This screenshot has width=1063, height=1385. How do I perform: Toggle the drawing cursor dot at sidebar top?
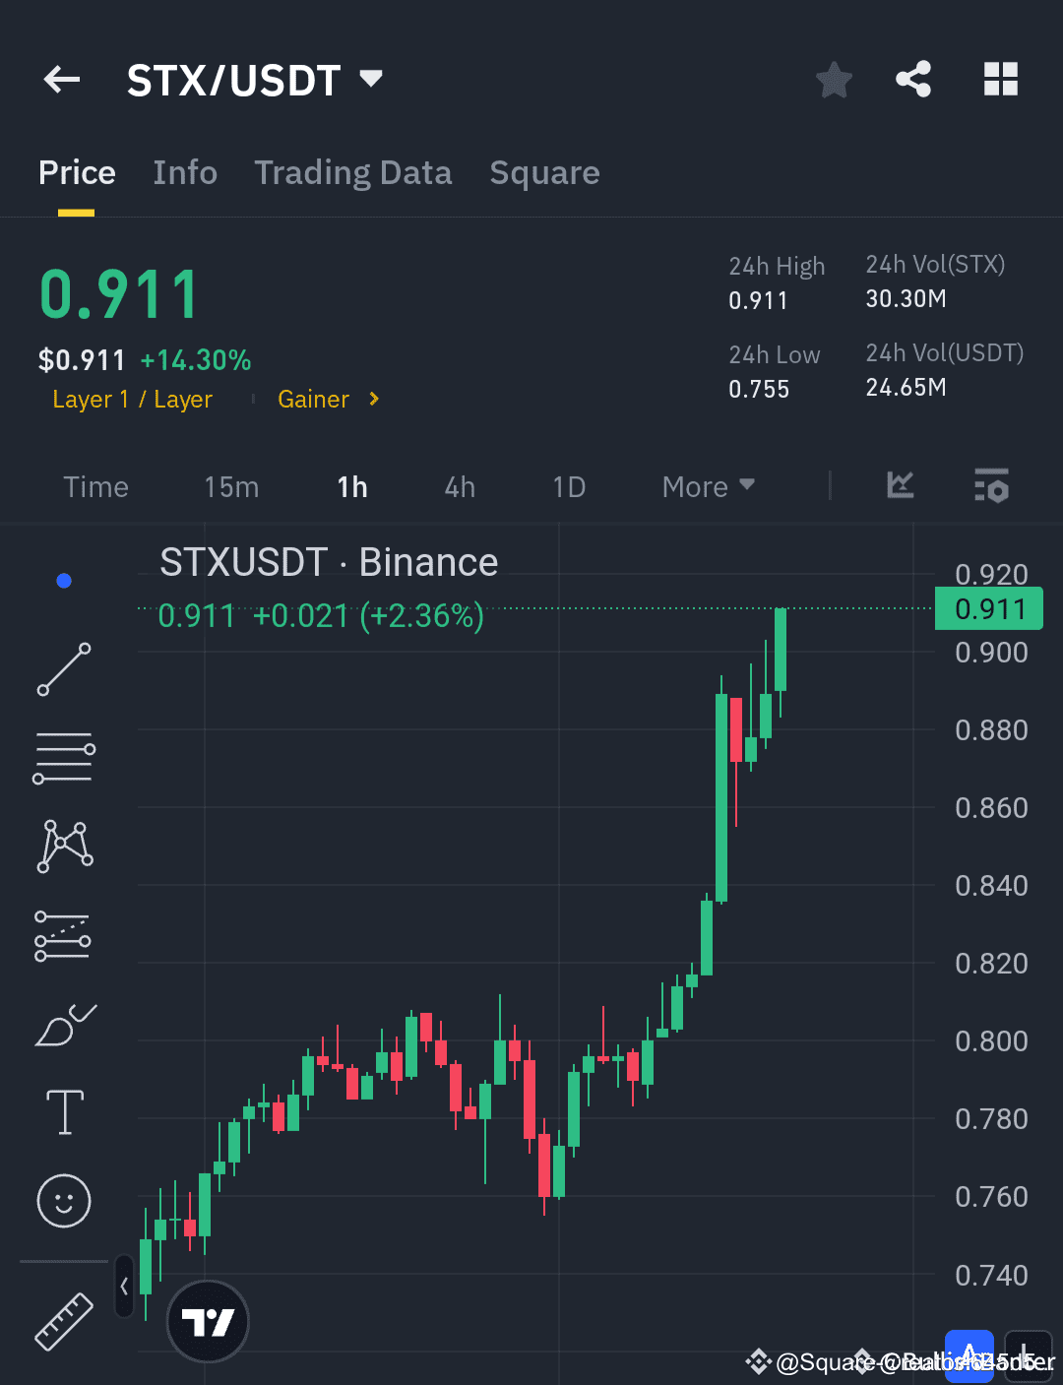(x=63, y=581)
